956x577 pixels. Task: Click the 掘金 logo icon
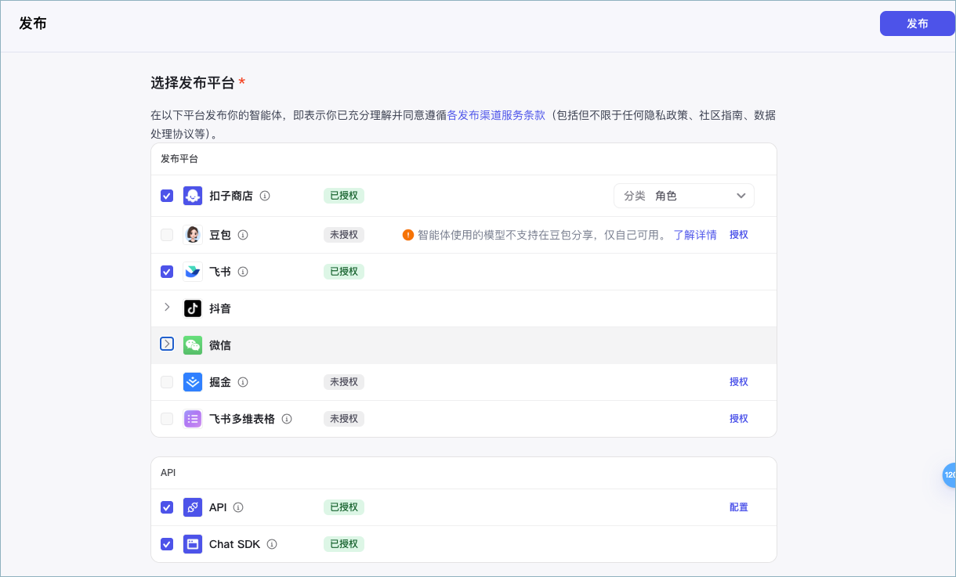193,382
